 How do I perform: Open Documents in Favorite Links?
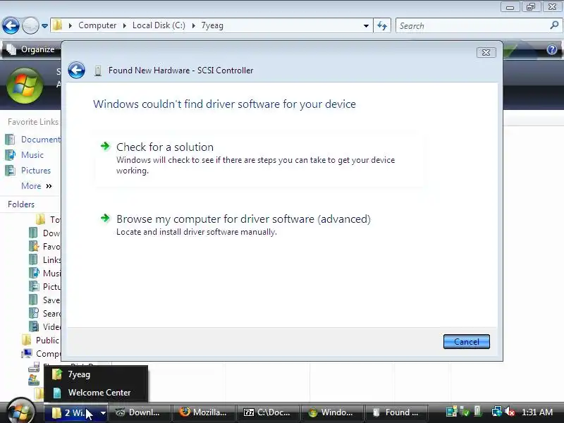(33, 139)
